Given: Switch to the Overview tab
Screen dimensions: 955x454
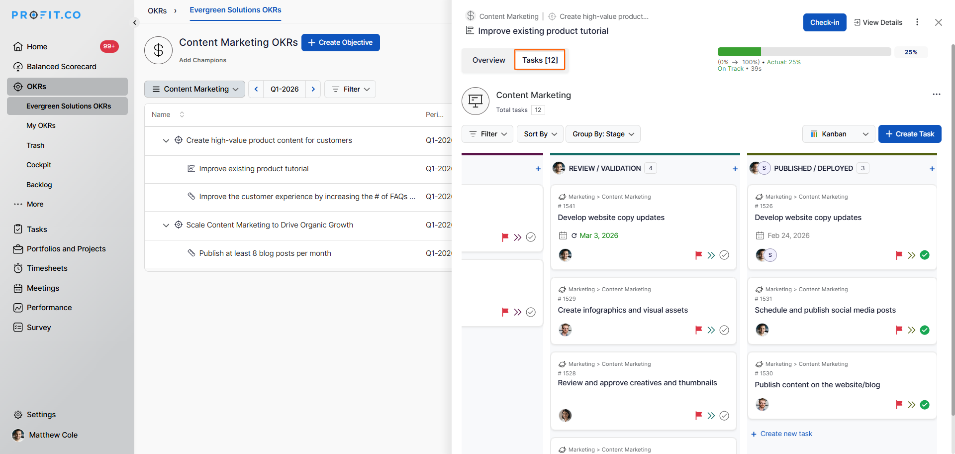Looking at the screenshot, I should pyautogui.click(x=488, y=60).
